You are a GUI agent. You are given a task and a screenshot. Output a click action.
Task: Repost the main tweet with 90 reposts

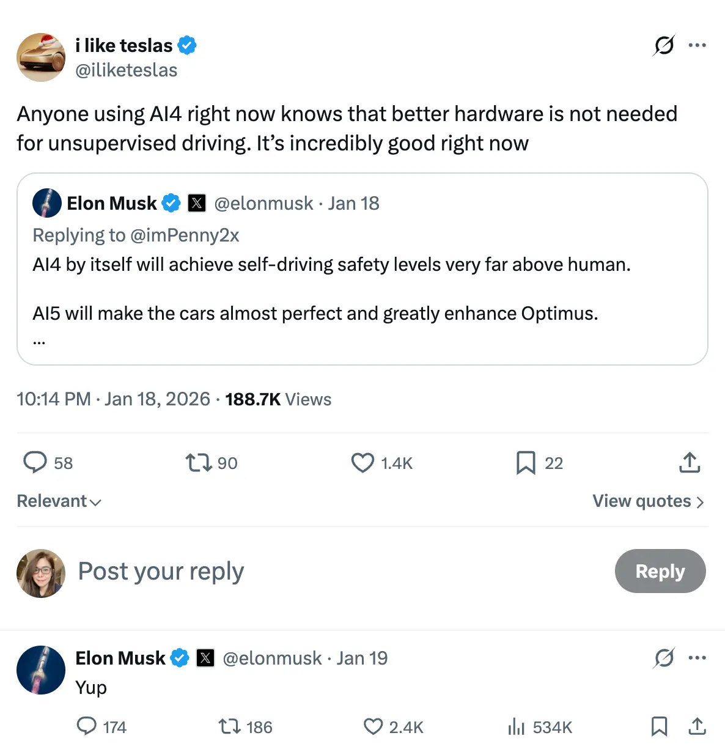(x=199, y=463)
